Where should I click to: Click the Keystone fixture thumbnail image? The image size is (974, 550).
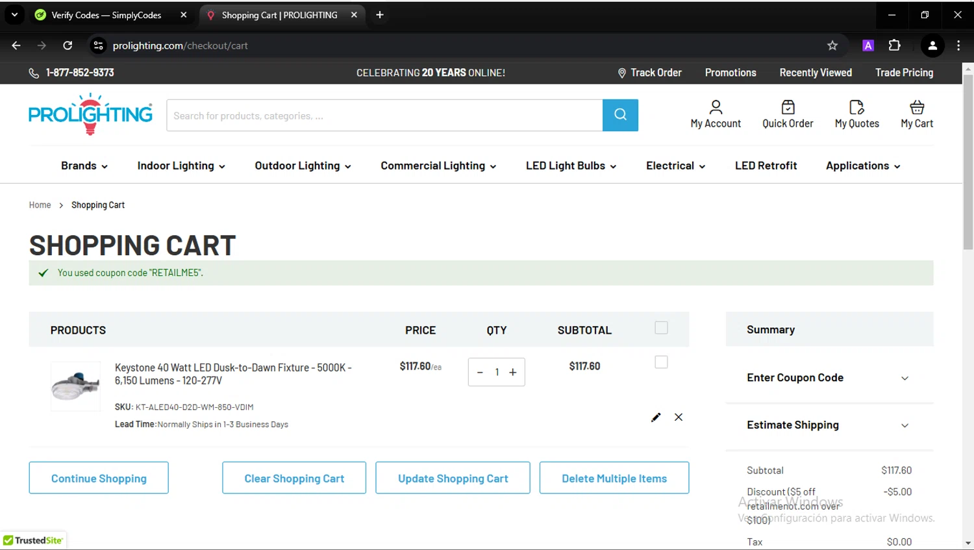click(x=75, y=386)
